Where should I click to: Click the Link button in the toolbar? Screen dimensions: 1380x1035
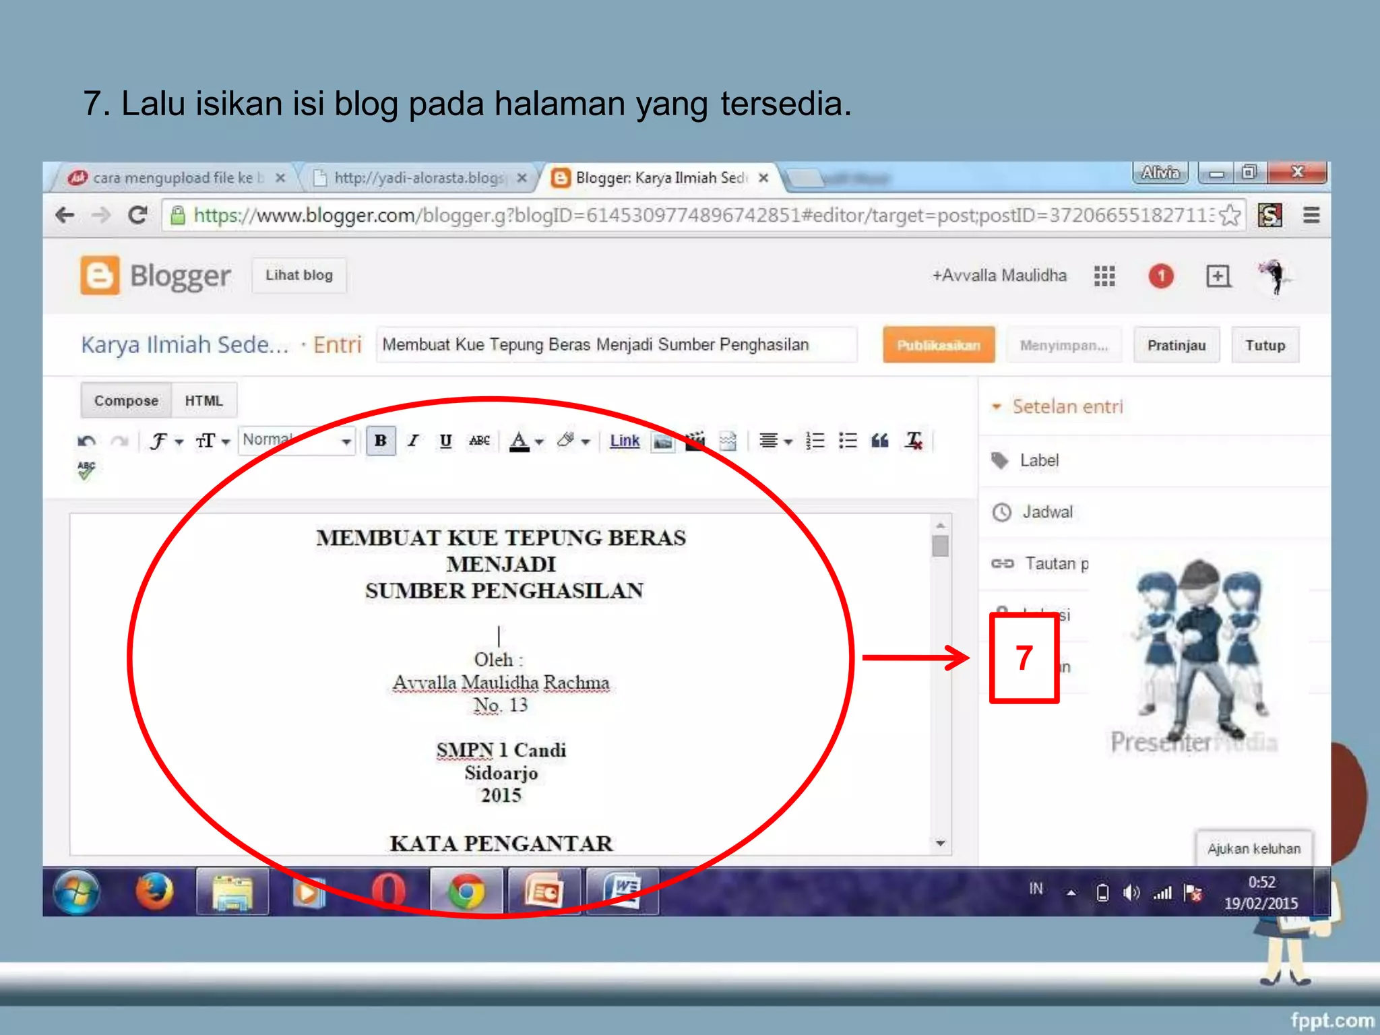(x=625, y=441)
